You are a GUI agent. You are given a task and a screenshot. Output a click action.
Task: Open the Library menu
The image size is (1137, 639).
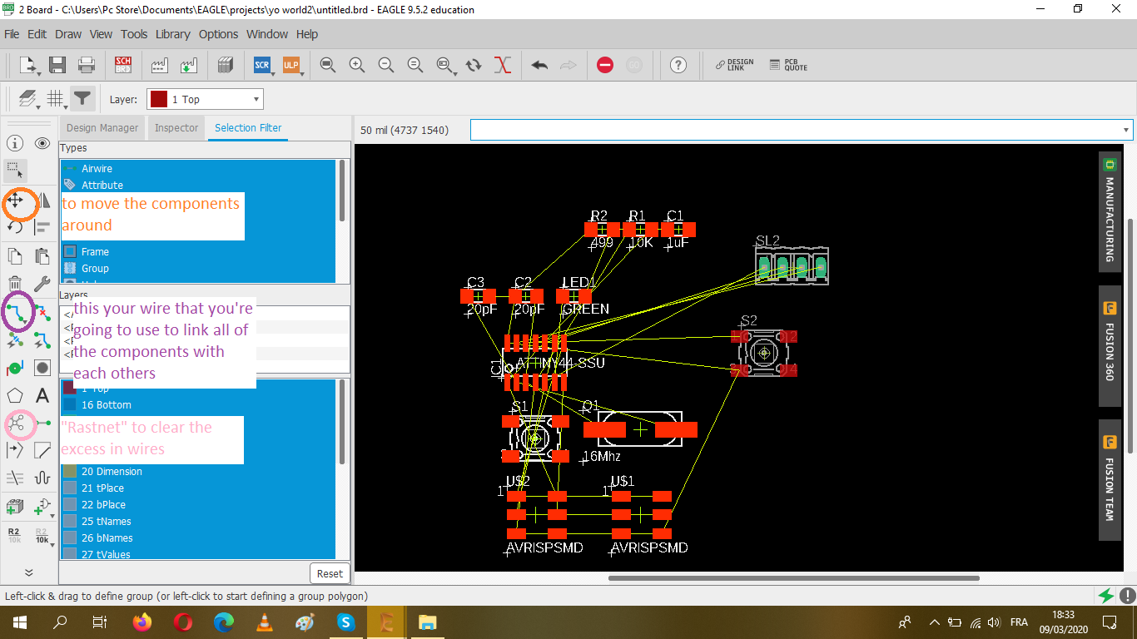[x=173, y=34]
